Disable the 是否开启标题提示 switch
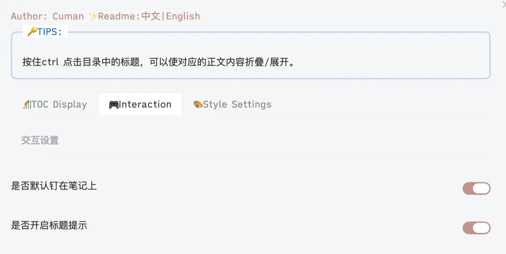The image size is (506, 254). pyautogui.click(x=476, y=228)
